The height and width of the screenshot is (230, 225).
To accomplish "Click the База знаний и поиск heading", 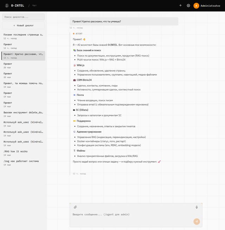I will click(x=89, y=50).
